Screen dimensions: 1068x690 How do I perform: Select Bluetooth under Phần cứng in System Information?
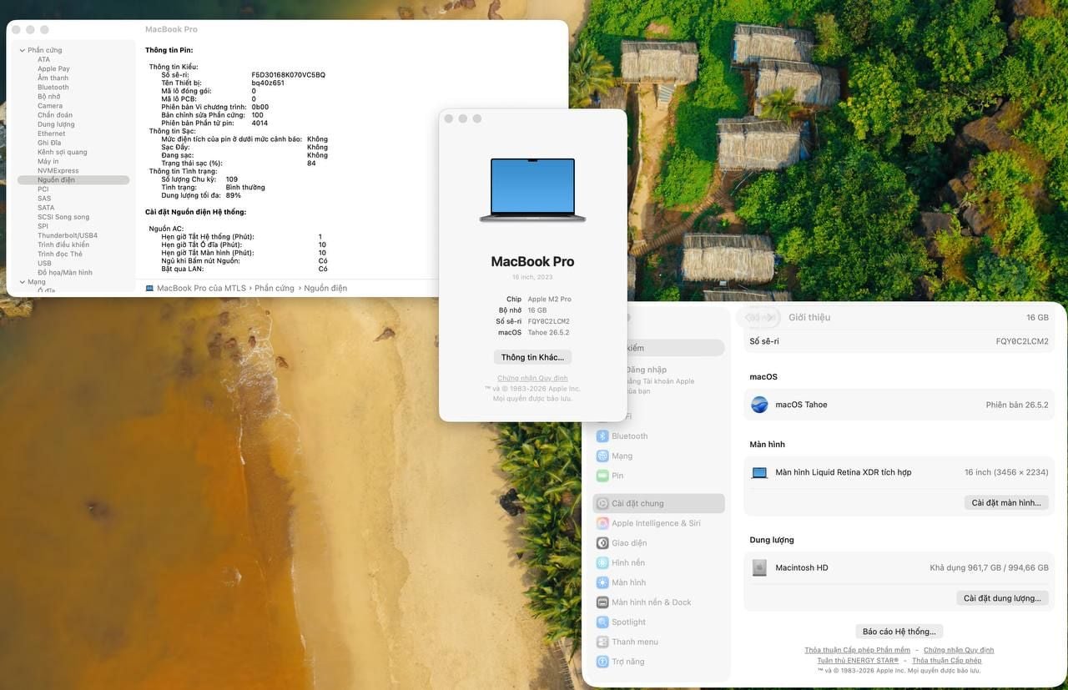[53, 88]
